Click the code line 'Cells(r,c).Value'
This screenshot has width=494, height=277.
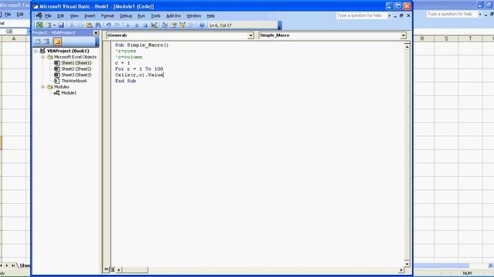tap(139, 75)
